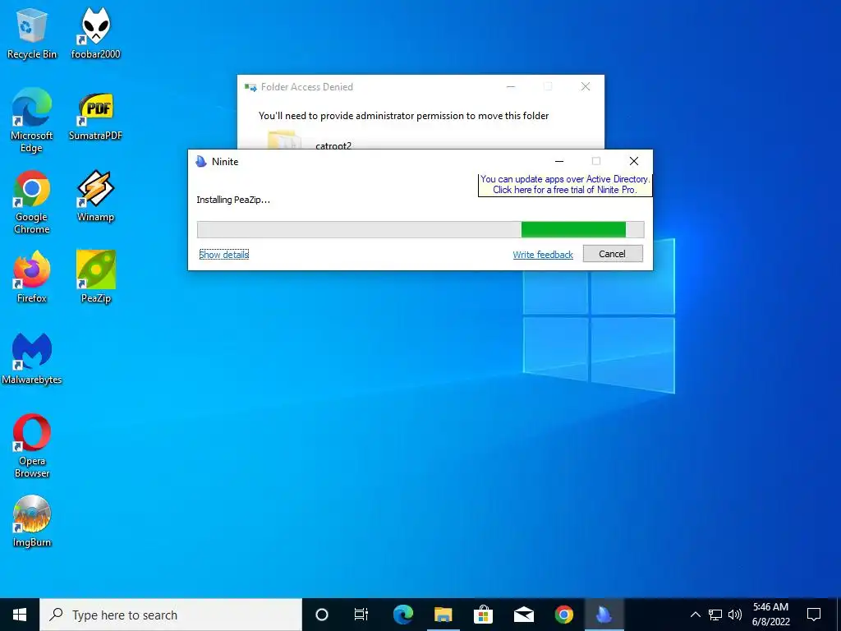The image size is (841, 631).
Task: Show hidden system tray icons
Action: point(695,615)
